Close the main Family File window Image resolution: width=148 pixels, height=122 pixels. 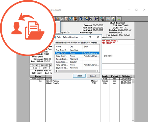point(144,10)
